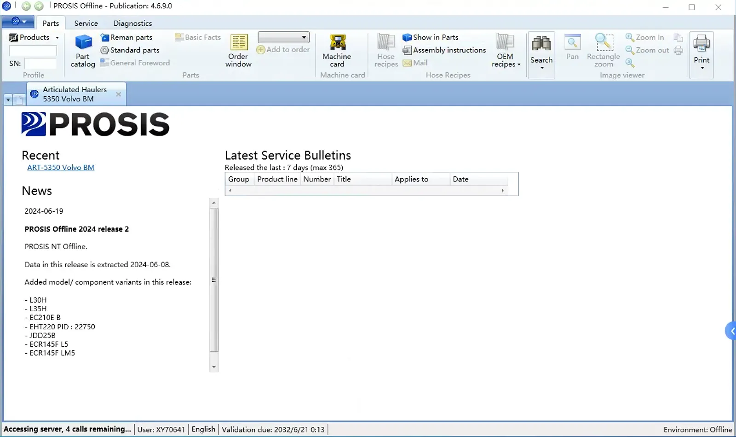Click the English language status entry

coord(203,429)
